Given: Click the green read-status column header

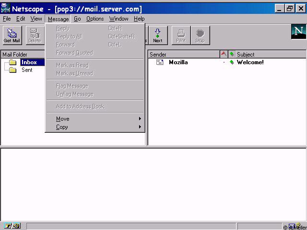Looking at the screenshot, I should point(232,54).
